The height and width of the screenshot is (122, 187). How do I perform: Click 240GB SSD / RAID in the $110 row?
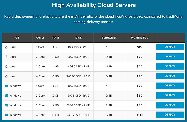(78, 115)
